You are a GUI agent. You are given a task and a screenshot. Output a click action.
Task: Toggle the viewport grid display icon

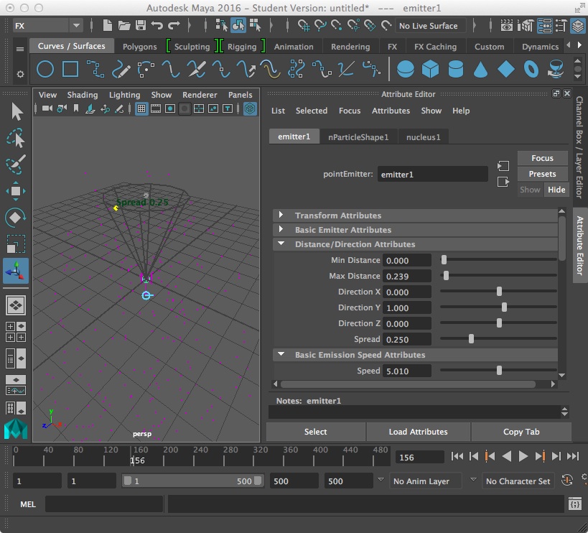coord(141,109)
